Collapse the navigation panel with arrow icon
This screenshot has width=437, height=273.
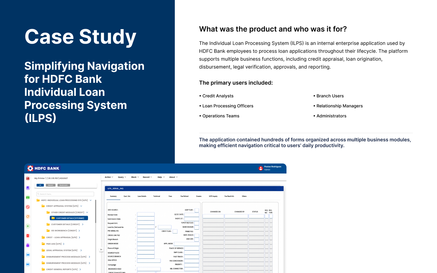pyautogui.click(x=101, y=250)
